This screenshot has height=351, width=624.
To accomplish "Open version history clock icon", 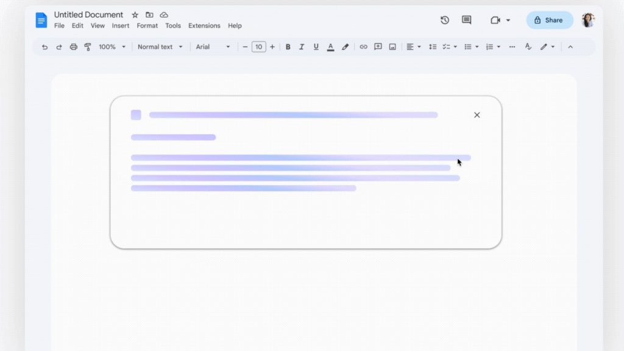I will point(445,20).
